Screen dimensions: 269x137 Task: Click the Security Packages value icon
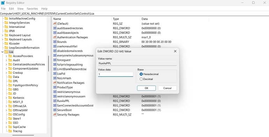[55, 114]
